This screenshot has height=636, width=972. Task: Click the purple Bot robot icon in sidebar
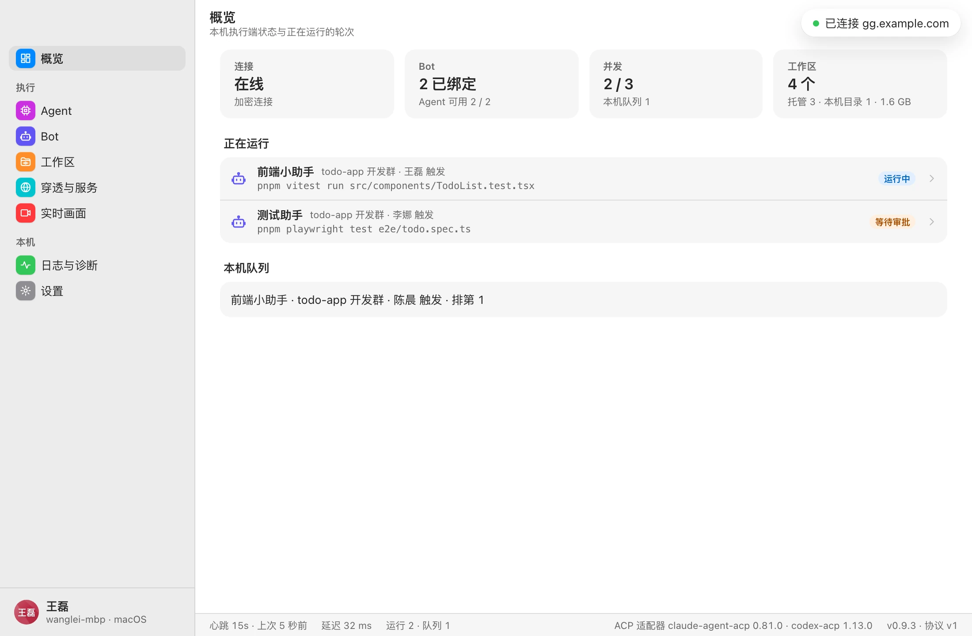[26, 136]
